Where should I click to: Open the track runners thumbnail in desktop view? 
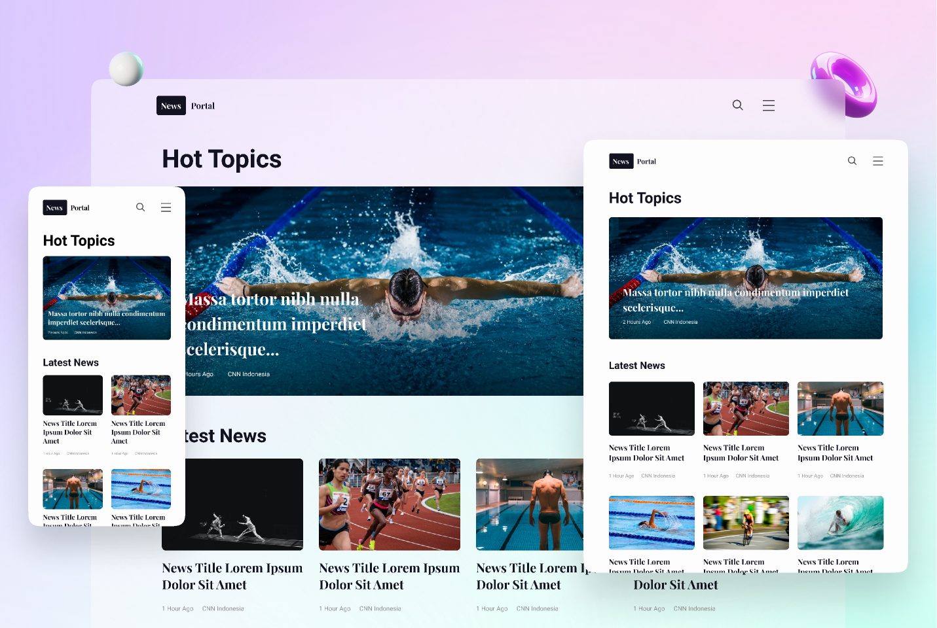point(389,504)
